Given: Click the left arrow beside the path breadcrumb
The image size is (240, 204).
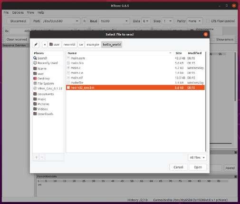Looking at the screenshot, I should pos(45,45).
